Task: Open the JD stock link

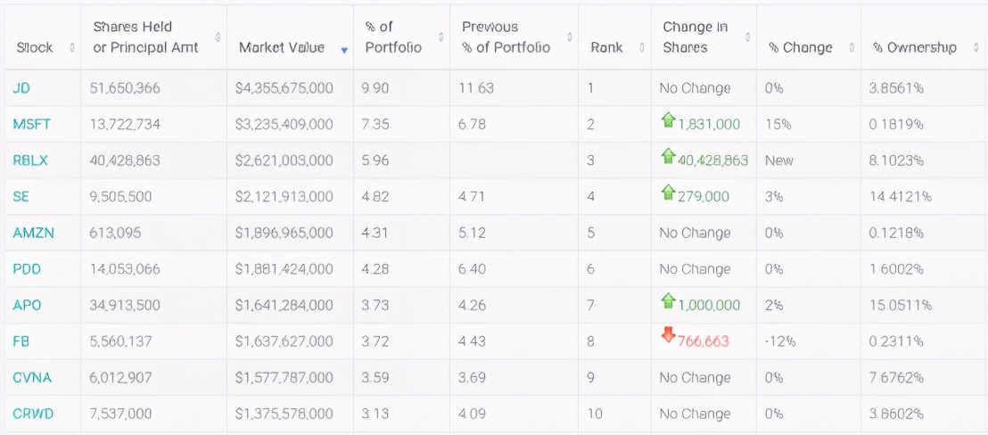Action: coord(21,88)
